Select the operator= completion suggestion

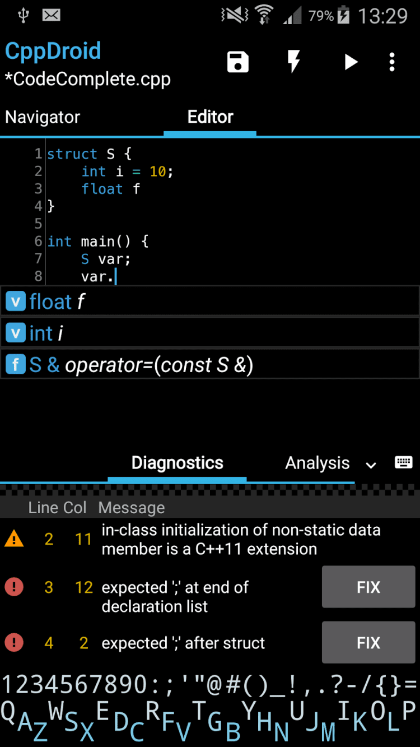point(210,365)
